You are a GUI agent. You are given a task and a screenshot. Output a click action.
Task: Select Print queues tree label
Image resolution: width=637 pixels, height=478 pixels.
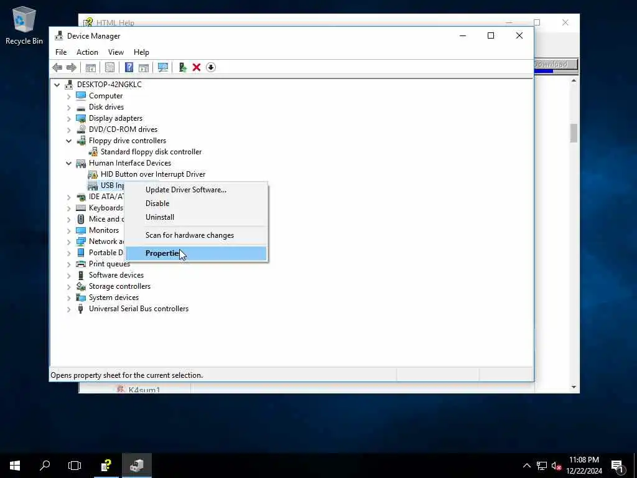pos(109,264)
